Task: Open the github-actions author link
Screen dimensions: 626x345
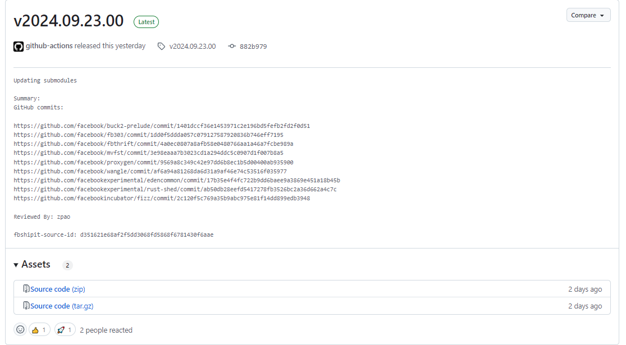Action: tap(49, 46)
